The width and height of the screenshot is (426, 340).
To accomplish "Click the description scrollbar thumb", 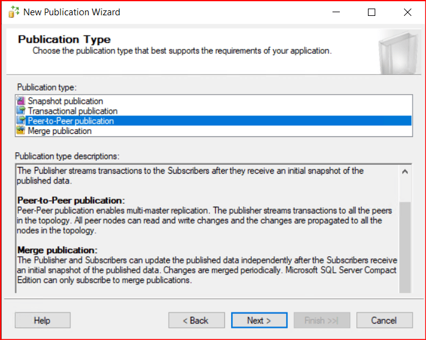I will tap(405, 245).
